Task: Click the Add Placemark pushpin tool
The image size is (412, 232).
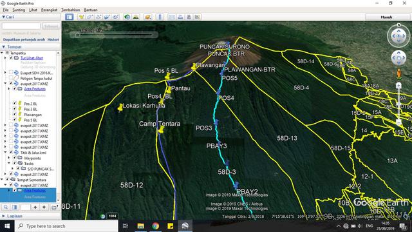Action: tap(82, 17)
